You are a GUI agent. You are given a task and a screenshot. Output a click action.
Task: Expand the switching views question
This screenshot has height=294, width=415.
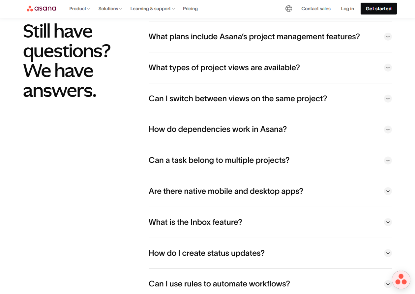click(388, 99)
